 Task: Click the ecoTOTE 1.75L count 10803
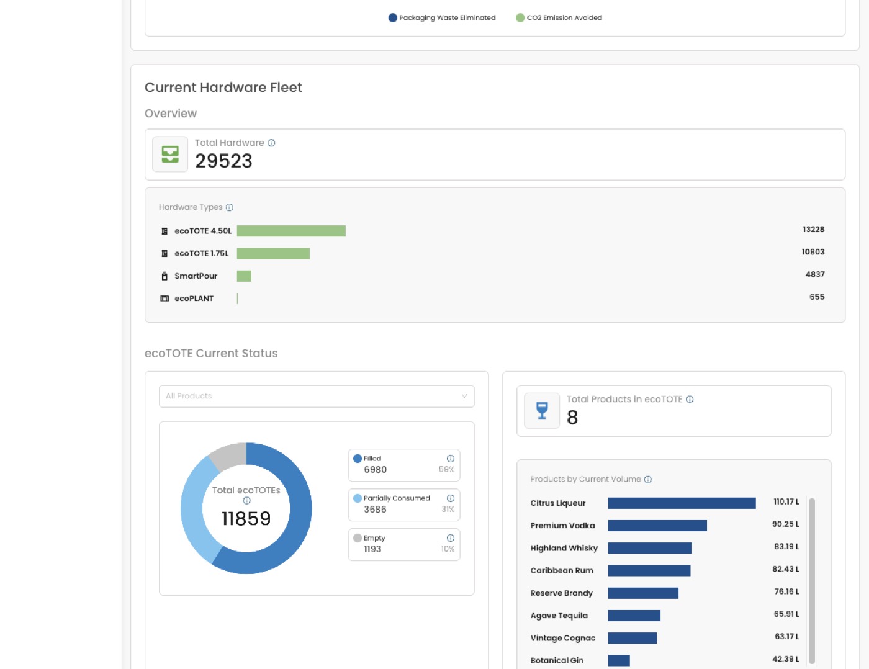(813, 252)
